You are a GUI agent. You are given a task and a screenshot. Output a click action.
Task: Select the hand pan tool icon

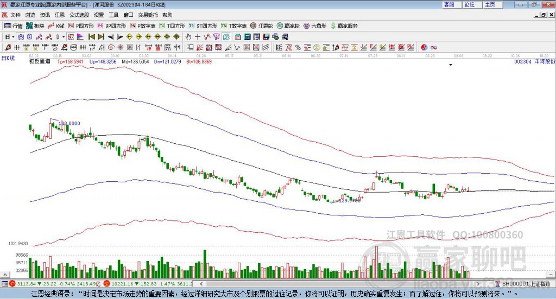tap(188, 37)
